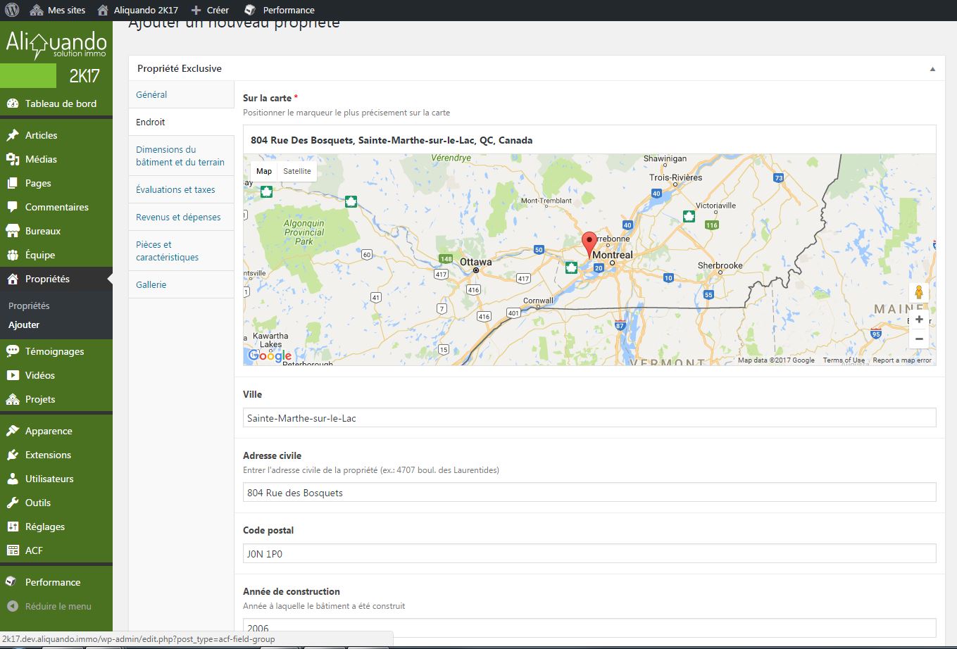Switch the map to Satellite view
The image size is (957, 649).
[297, 171]
